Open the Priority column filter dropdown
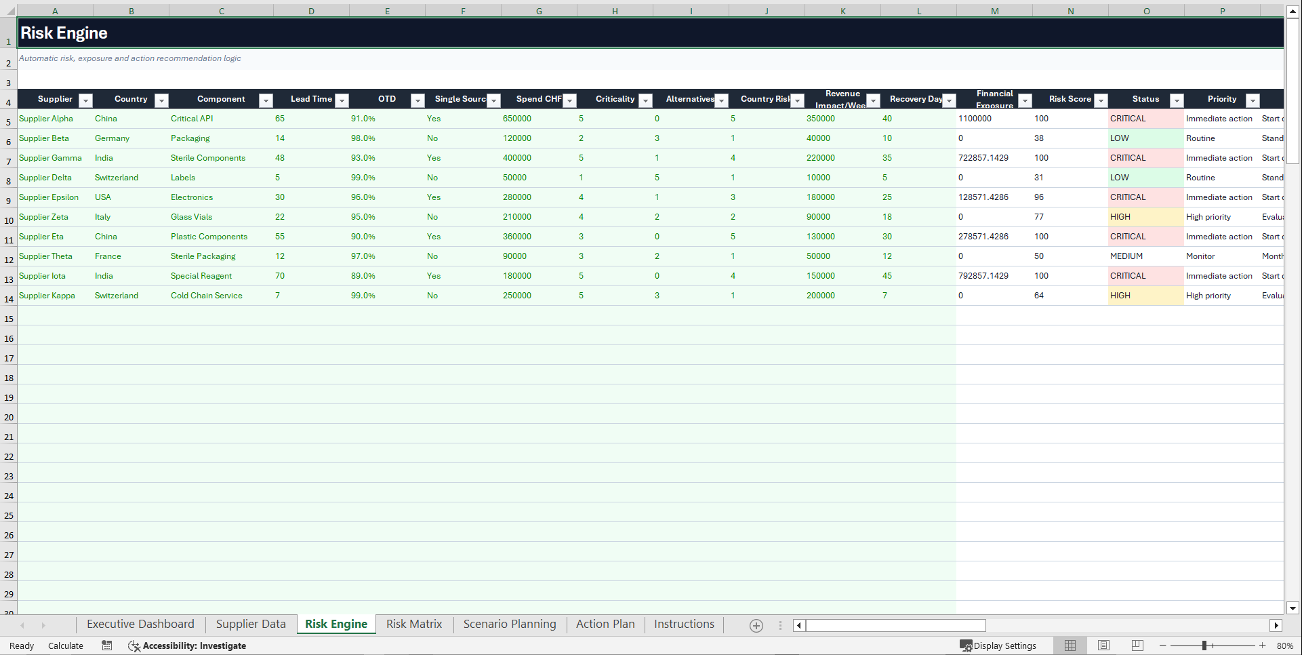 click(x=1253, y=100)
